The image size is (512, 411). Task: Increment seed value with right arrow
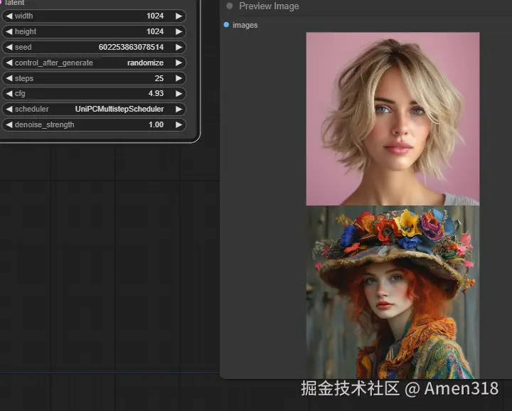(178, 47)
